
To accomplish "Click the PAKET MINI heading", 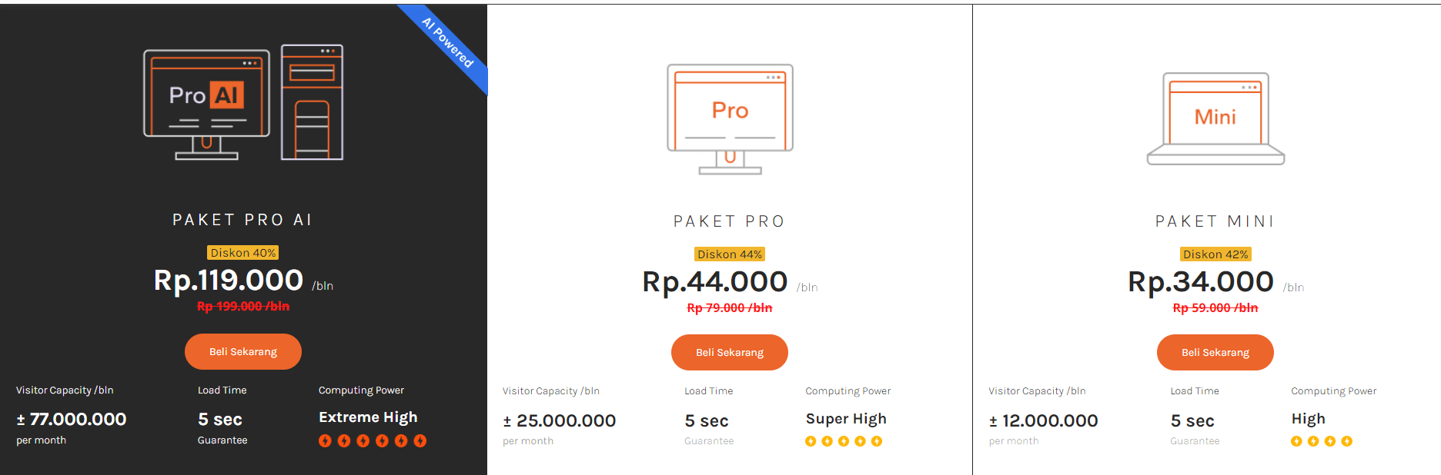I will tap(1215, 221).
